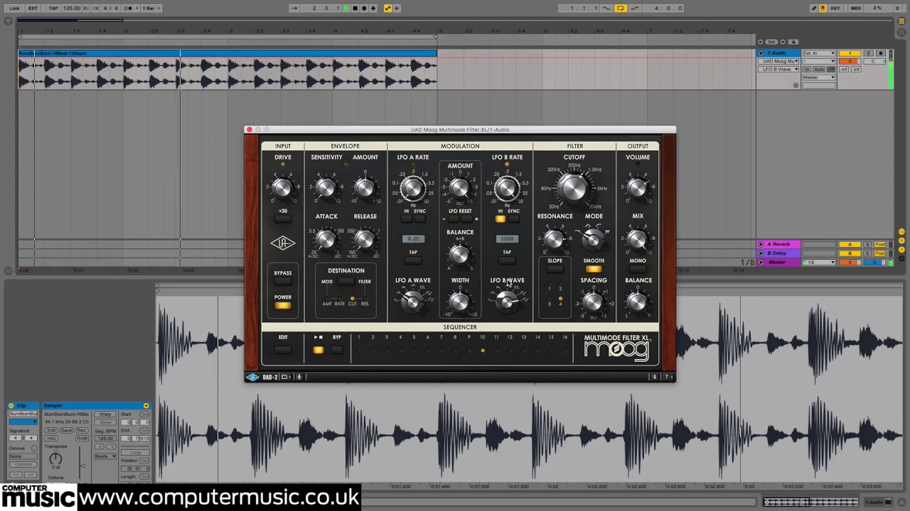Click the UAD-2 logo icon in plugin footer

coord(253,377)
